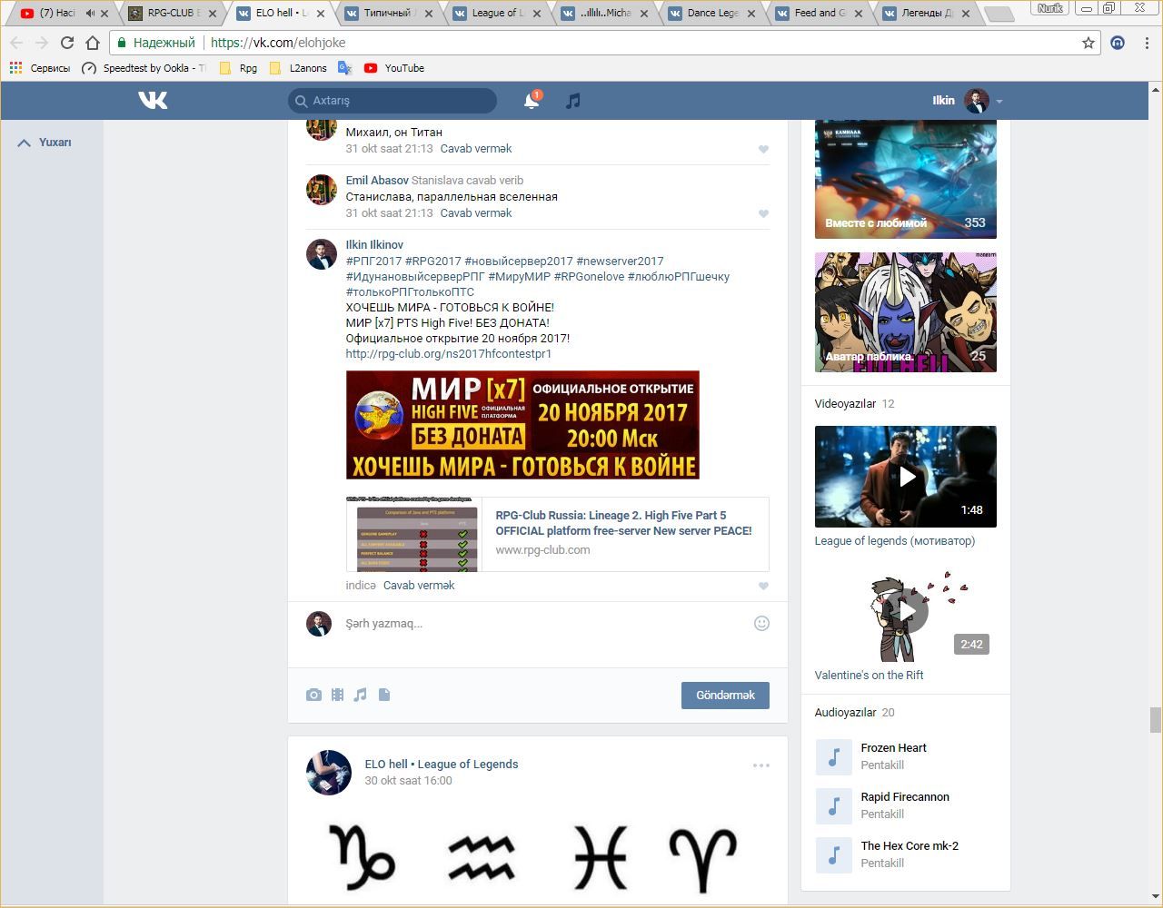Screen dimensions: 1163x908
Task: Open the МИР x7 High Five banner image
Action: coord(522,425)
